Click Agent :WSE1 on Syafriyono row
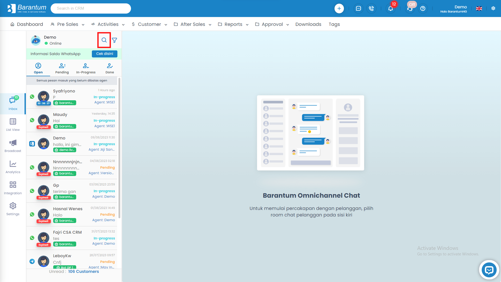Viewport: 501px width, 282px height. coord(104,102)
